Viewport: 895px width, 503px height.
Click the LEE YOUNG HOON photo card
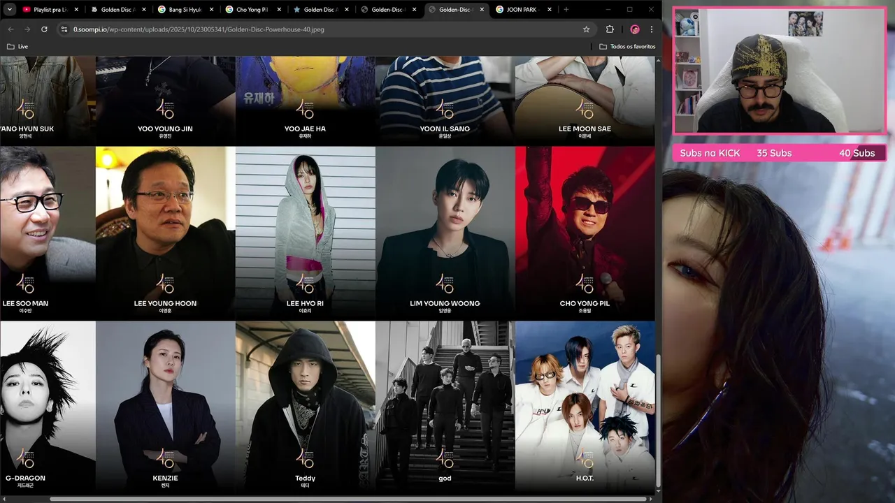point(166,233)
